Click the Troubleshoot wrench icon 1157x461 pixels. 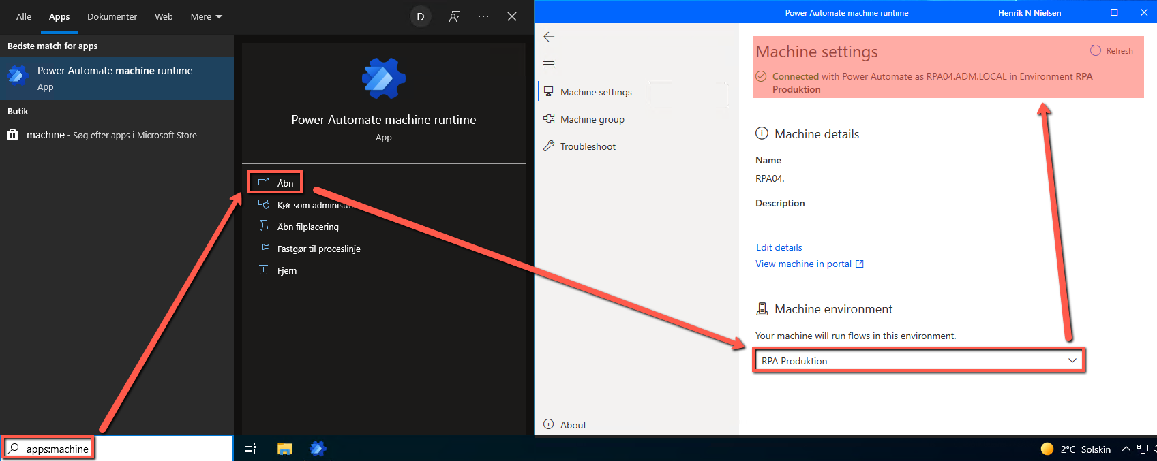[549, 146]
